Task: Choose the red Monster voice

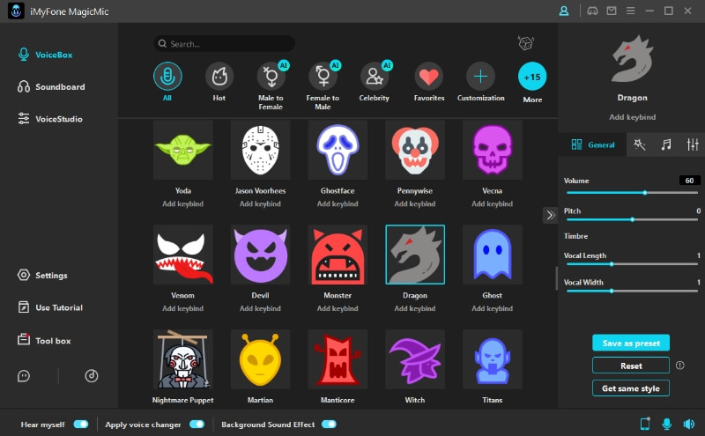Action: [x=338, y=255]
